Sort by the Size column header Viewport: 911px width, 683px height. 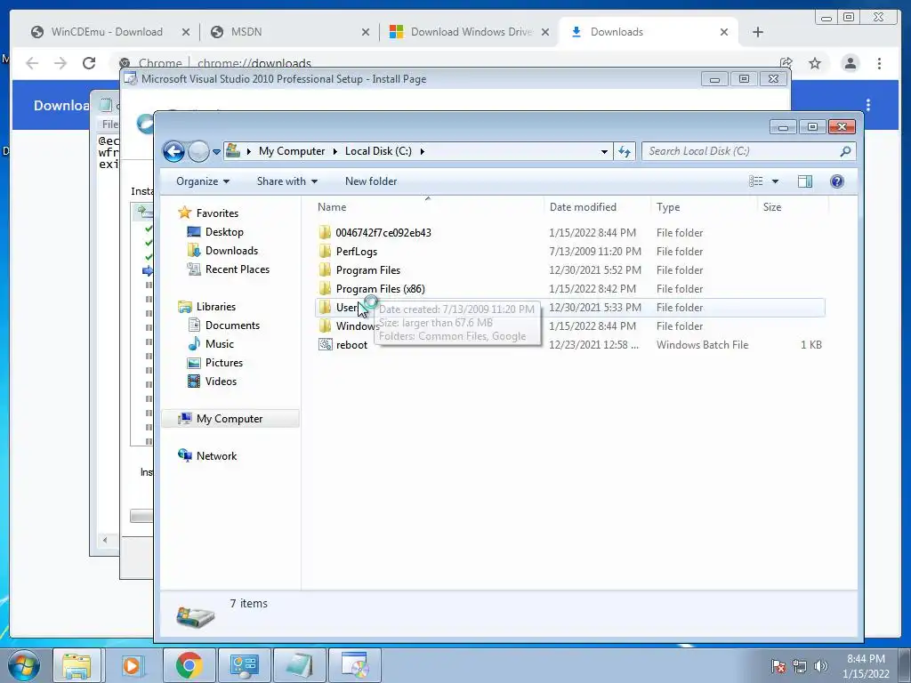[772, 206]
